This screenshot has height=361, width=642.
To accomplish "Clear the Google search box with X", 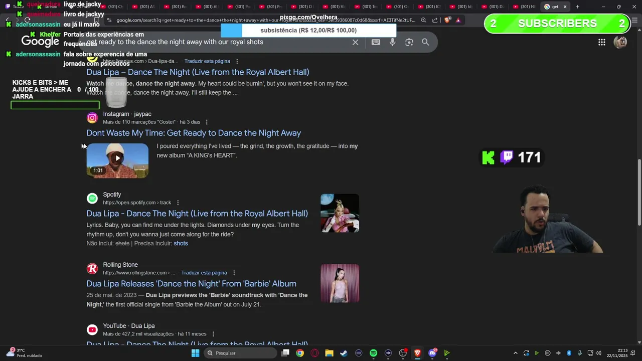I will coord(355,42).
